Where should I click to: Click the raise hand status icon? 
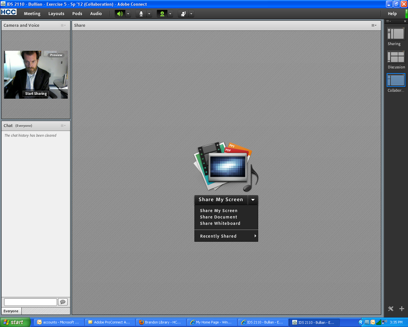[x=183, y=14]
